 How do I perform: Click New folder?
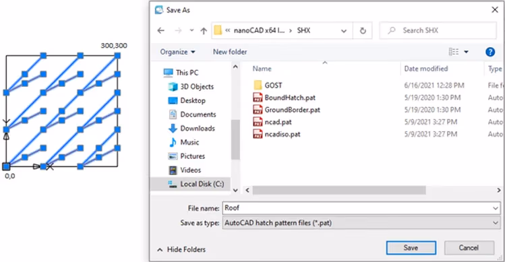[230, 52]
